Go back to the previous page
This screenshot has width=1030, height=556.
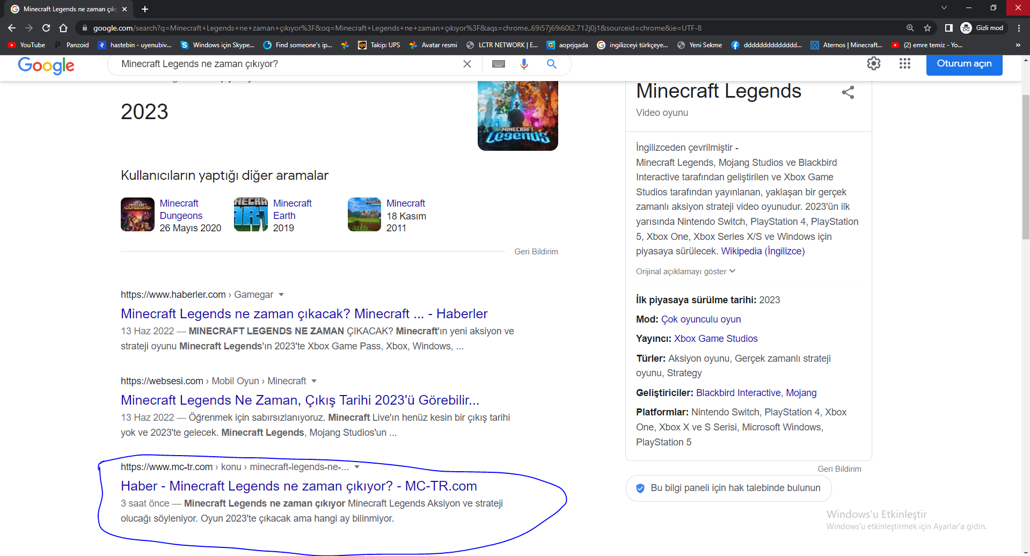pyautogui.click(x=12, y=28)
